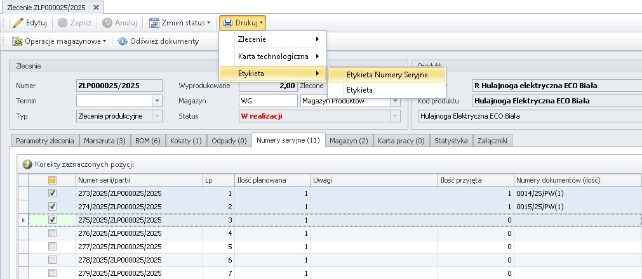Click cell 276/2025/ZLP000025/2025

click(x=139, y=233)
